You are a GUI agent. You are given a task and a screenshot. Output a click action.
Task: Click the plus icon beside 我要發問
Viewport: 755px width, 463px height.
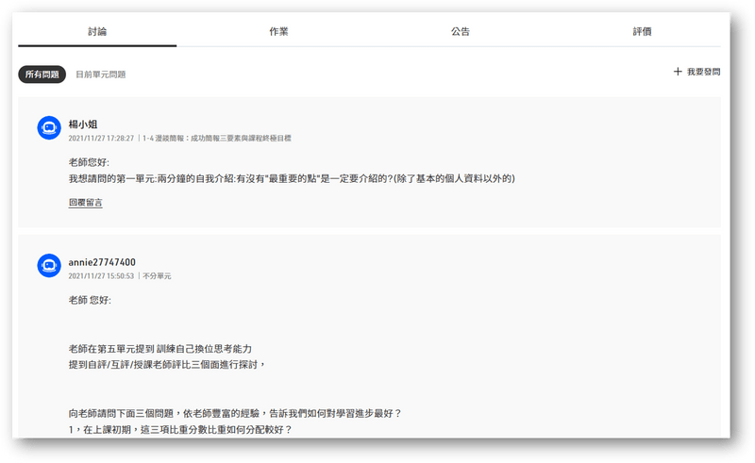tap(677, 72)
